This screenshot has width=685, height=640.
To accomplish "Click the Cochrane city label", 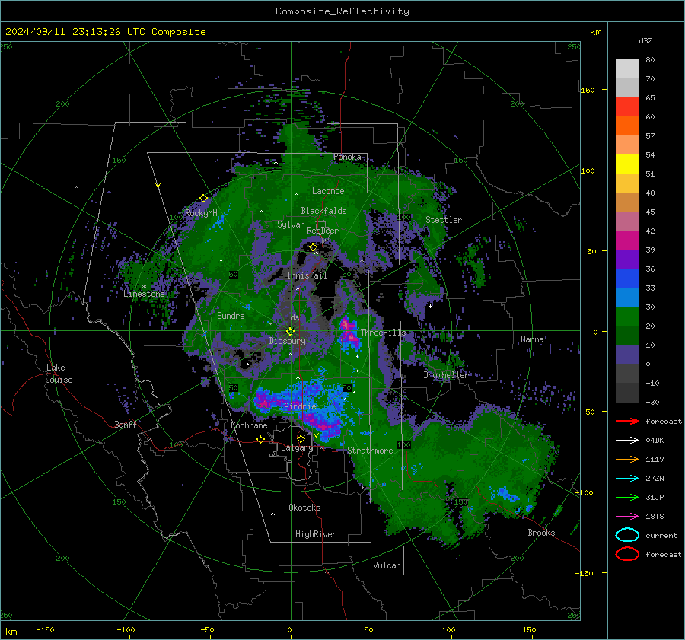I will click(249, 425).
